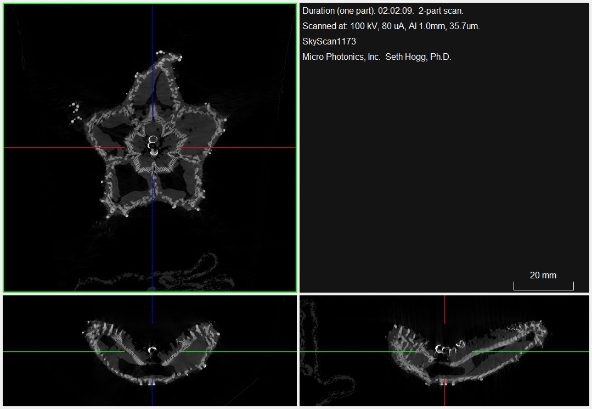592x409 pixels.
Task: Click the red vertical line in bottom-right view
Action: click(x=444, y=310)
